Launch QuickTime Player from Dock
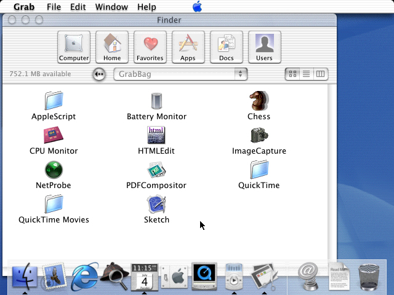 204,276
